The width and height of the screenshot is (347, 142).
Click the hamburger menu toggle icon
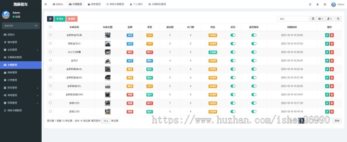tap(45, 4)
